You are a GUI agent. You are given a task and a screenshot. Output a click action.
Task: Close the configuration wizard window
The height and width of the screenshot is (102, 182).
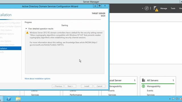pyautogui.click(x=105, y=6)
